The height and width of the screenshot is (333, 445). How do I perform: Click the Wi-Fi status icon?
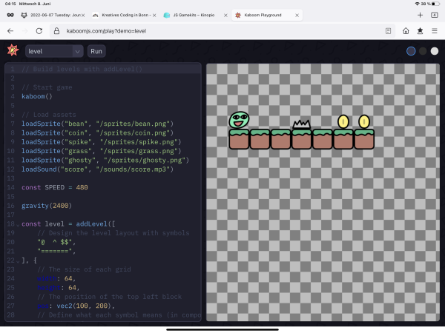click(417, 4)
